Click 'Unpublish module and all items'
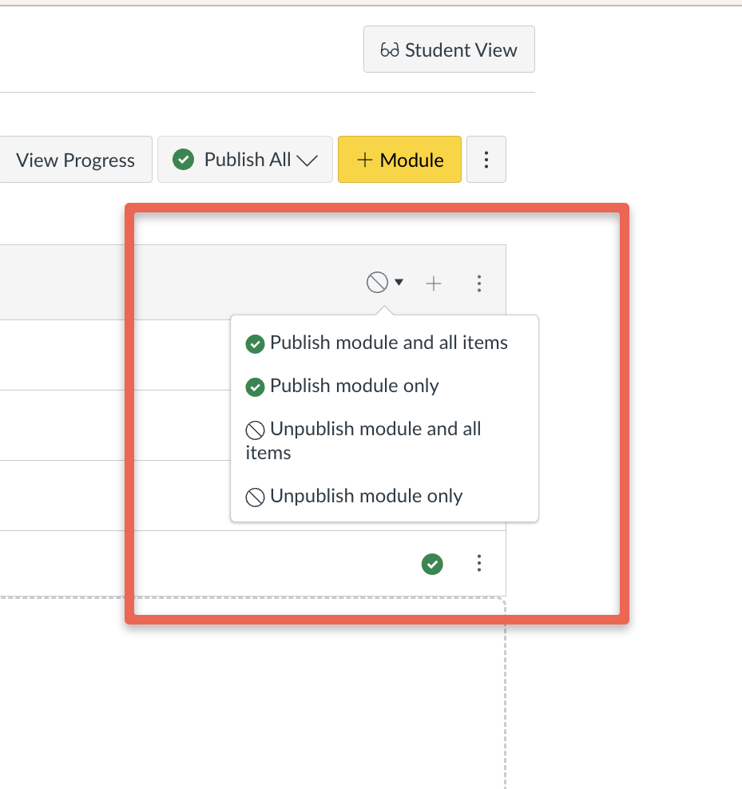Viewport: 742px width, 789px height. pyautogui.click(x=364, y=440)
